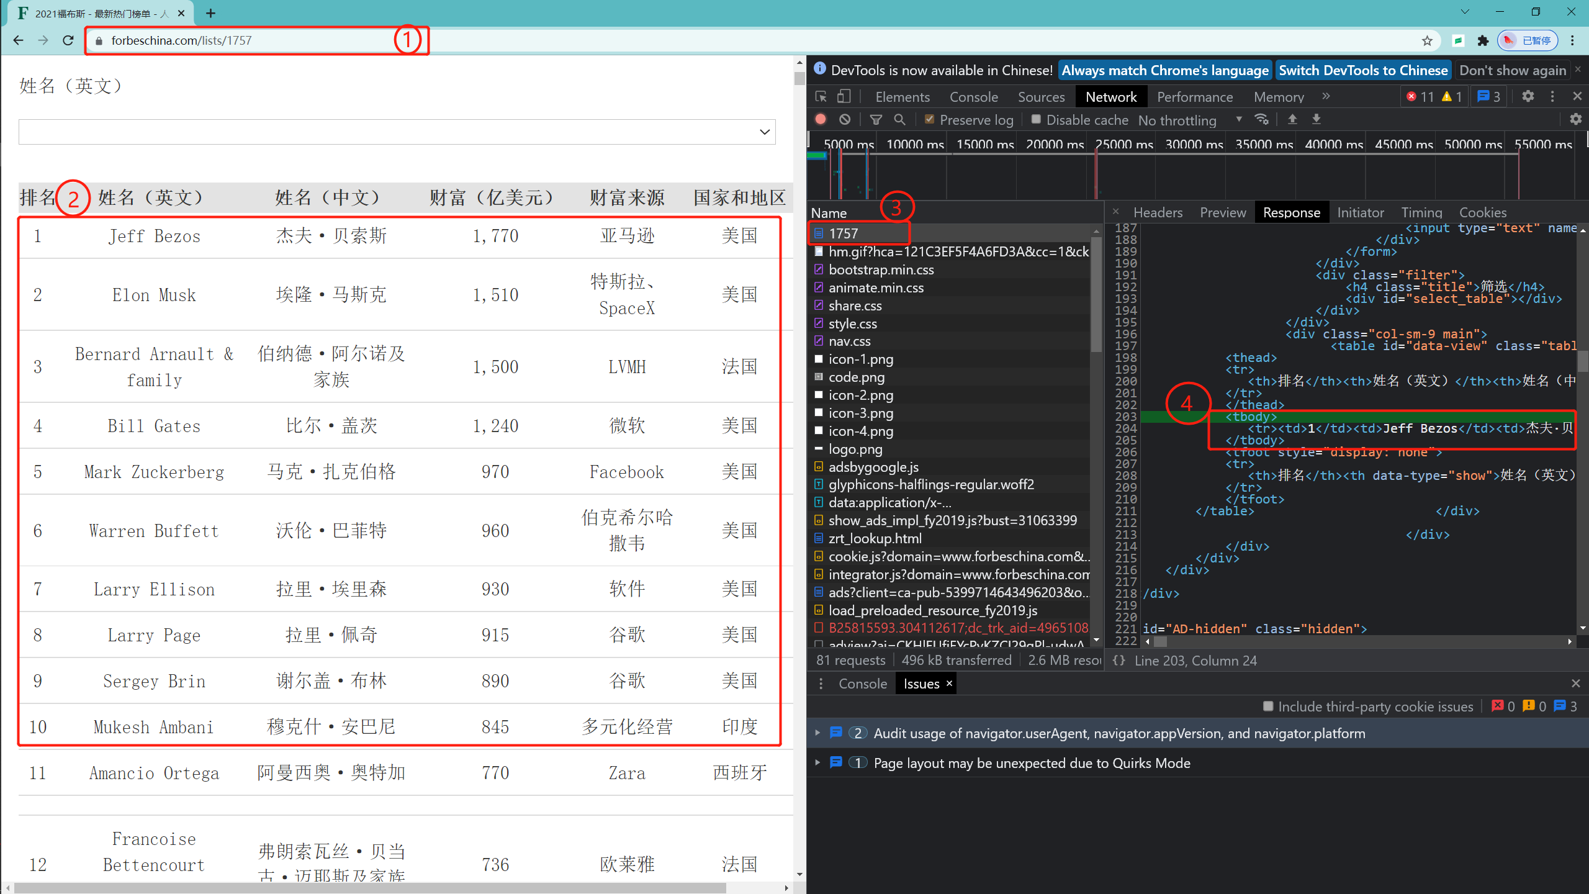The image size is (1589, 894).
Task: Open the English-name filter dropdown
Action: [397, 132]
